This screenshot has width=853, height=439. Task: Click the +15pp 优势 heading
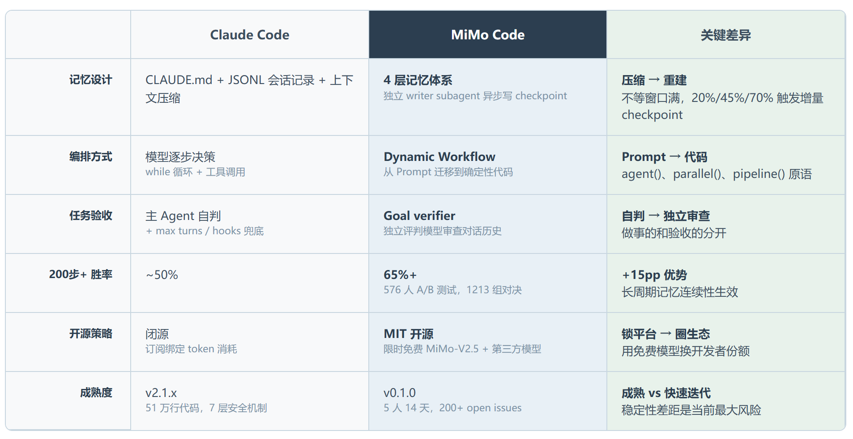(x=654, y=274)
